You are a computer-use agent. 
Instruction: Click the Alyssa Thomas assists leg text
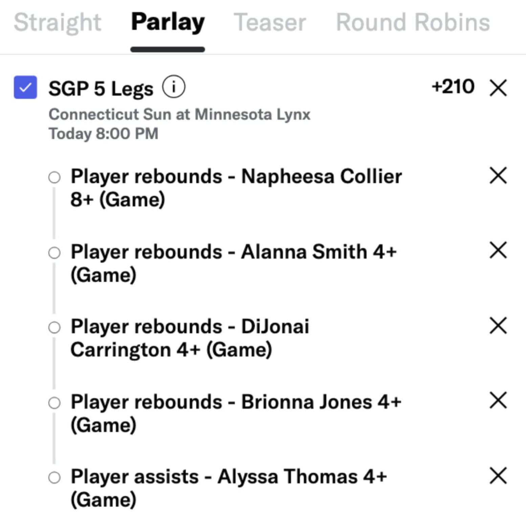[228, 488]
